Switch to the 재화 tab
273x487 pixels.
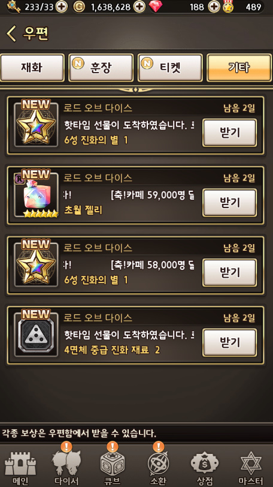pos(32,68)
